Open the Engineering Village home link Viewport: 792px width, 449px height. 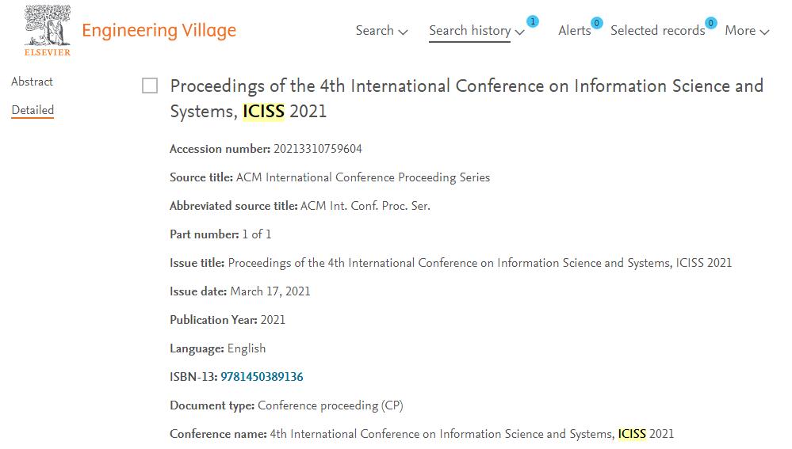tap(159, 30)
